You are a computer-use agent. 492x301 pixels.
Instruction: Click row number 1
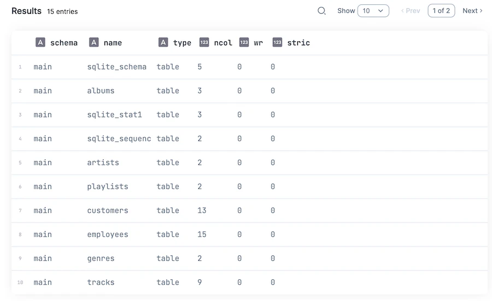(x=20, y=67)
